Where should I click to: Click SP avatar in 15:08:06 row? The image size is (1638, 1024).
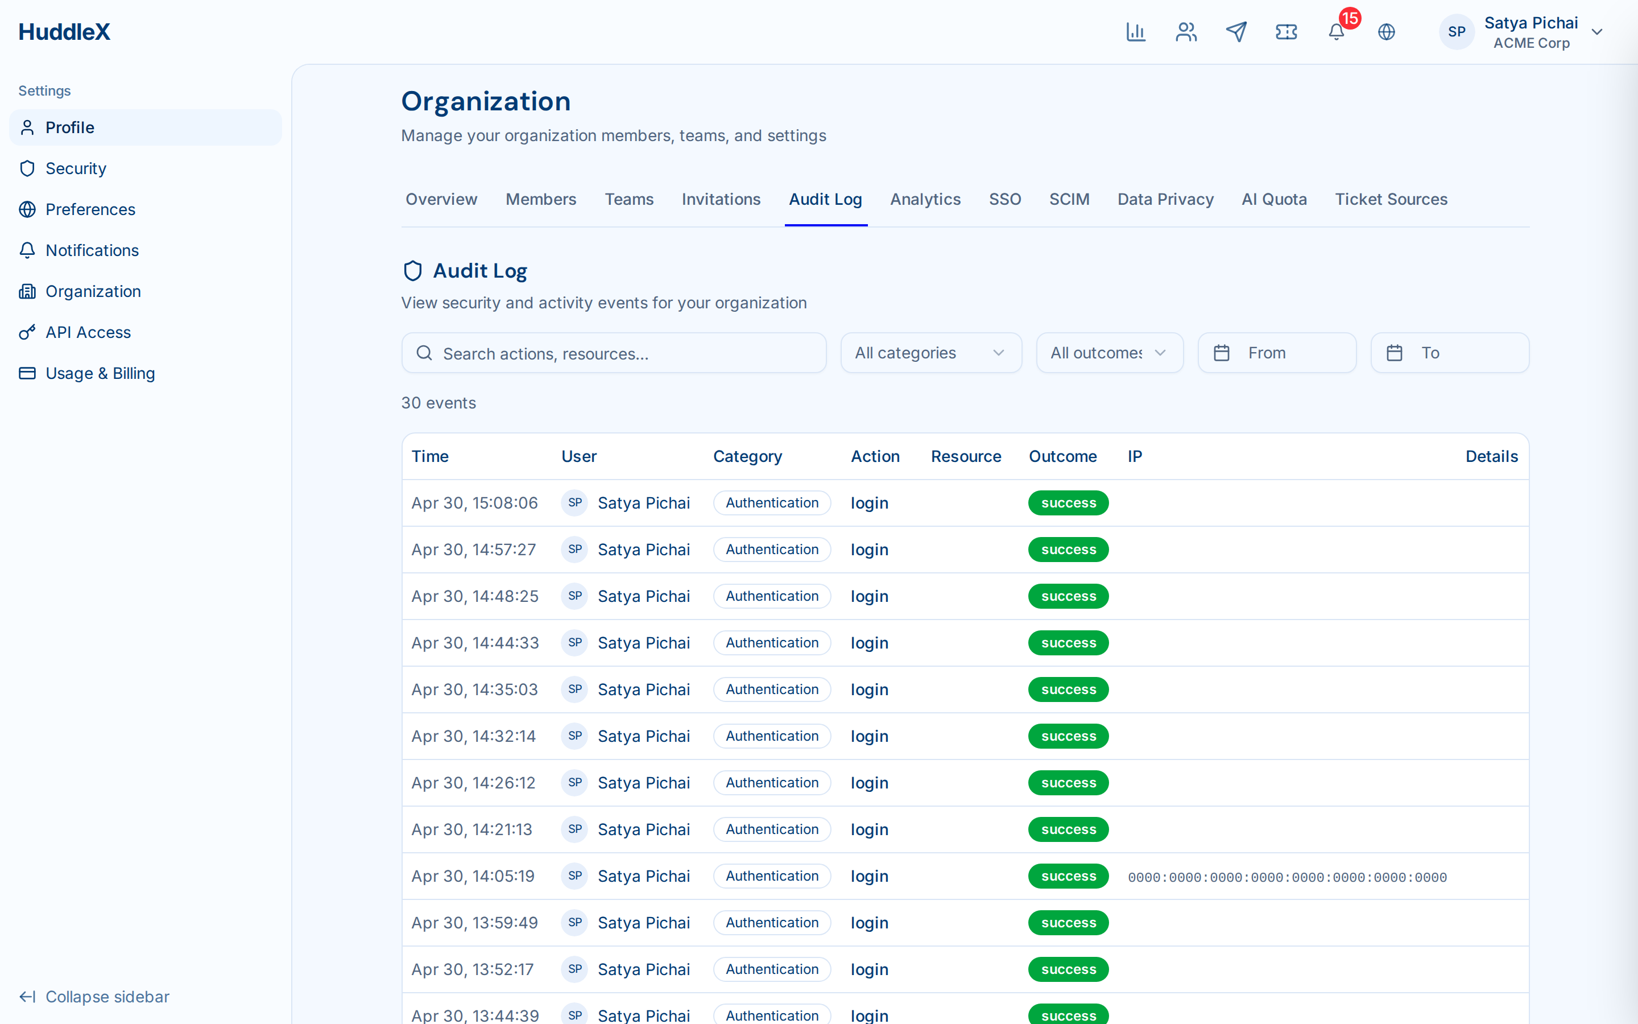point(574,502)
